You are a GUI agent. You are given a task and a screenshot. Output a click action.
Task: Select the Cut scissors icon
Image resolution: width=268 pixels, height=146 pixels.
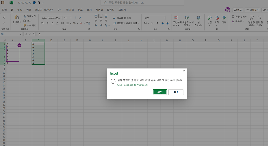pyautogui.click(x=25, y=16)
